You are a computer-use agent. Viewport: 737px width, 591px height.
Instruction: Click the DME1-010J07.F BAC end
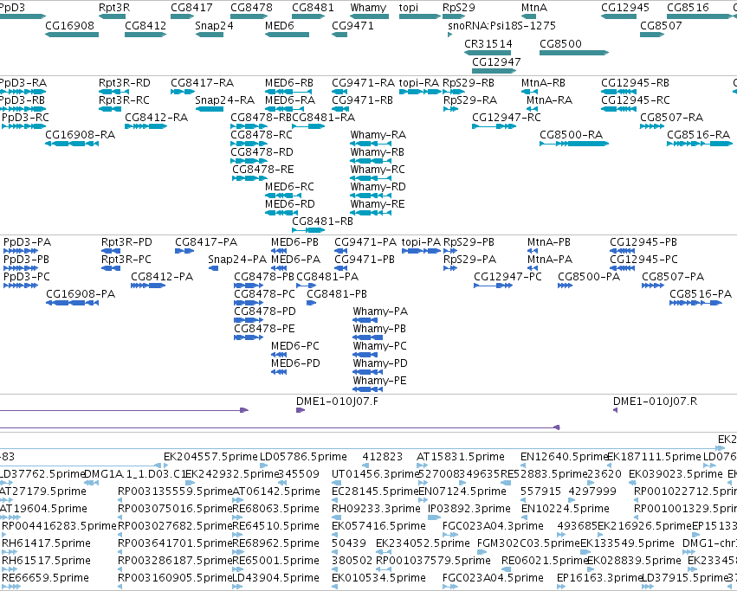pyautogui.click(x=301, y=410)
